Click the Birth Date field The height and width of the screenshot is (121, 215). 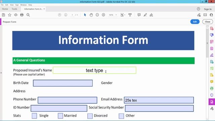point(63,83)
